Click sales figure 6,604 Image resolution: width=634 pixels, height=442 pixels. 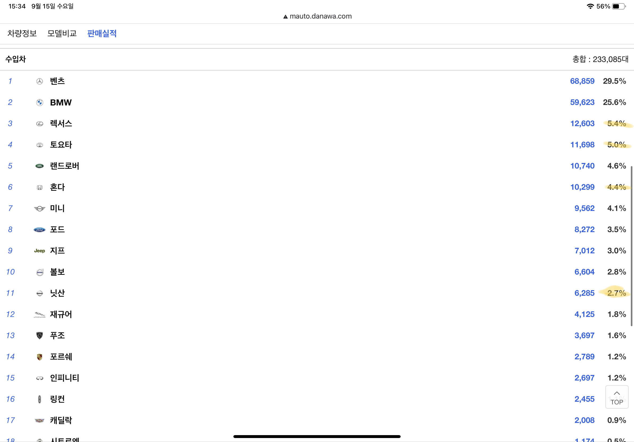click(584, 272)
